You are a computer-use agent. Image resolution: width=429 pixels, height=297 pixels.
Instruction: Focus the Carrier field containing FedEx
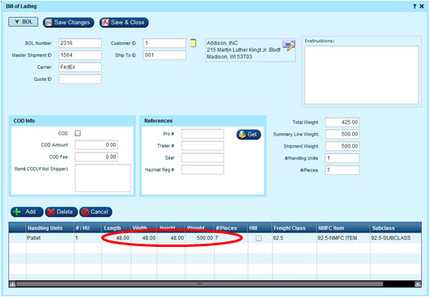pos(80,67)
